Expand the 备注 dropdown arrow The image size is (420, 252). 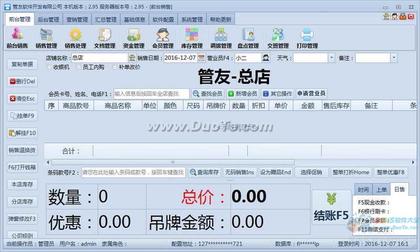coord(393,58)
